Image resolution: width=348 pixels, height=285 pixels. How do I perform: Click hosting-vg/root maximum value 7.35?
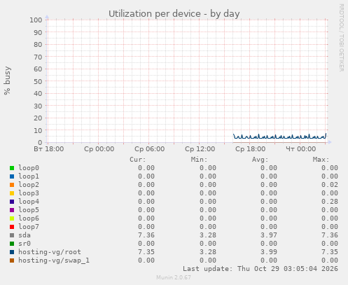click(330, 252)
